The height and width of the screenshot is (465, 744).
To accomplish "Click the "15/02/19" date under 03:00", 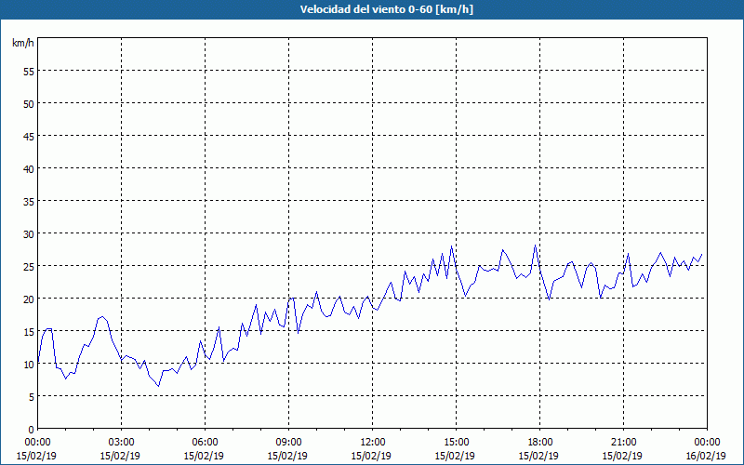I will pyautogui.click(x=121, y=456).
